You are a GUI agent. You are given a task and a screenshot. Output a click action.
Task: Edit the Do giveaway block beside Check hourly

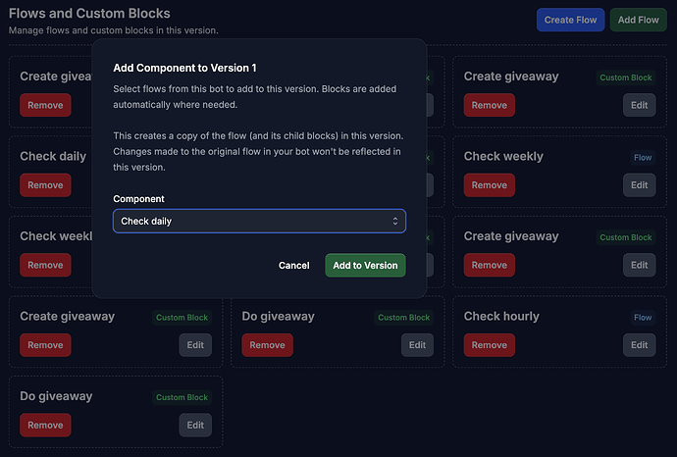point(417,345)
